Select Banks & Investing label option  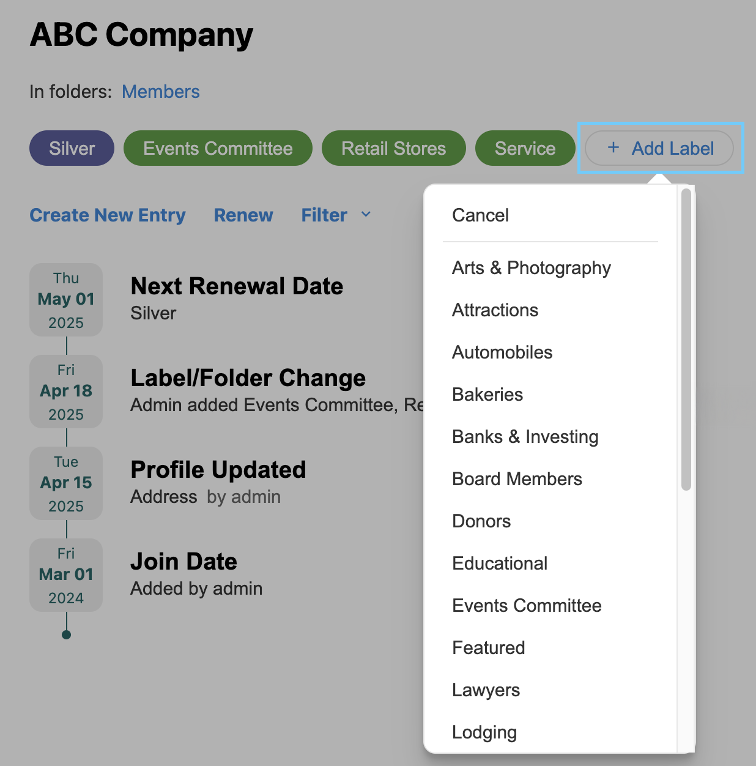click(525, 437)
